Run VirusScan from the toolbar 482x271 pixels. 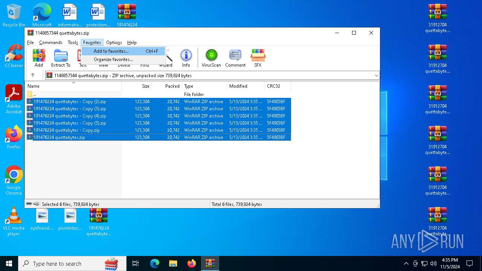click(211, 58)
